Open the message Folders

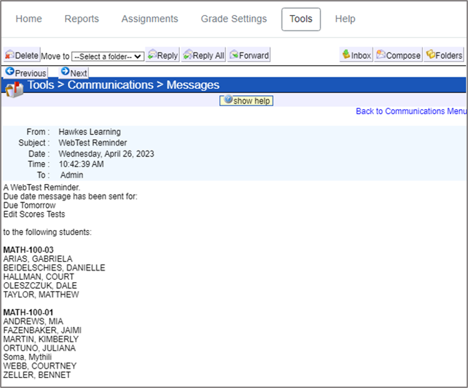tap(443, 55)
